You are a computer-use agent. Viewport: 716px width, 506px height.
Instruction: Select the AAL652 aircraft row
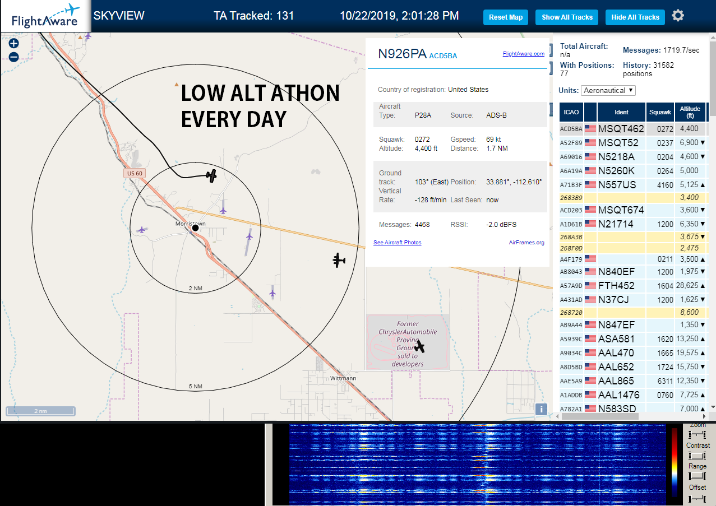pos(634,367)
